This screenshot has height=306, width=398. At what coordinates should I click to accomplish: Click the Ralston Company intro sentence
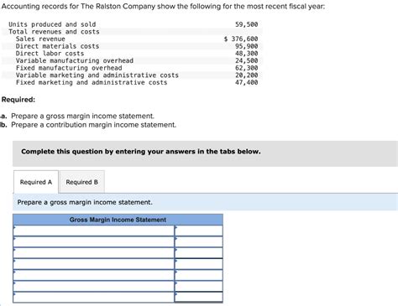coord(164,6)
